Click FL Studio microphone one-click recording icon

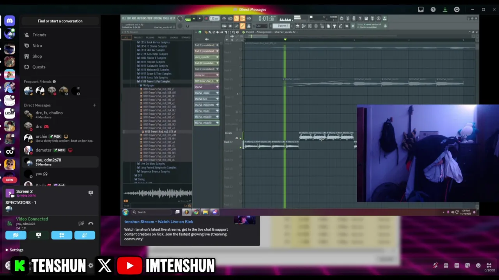[354, 18]
